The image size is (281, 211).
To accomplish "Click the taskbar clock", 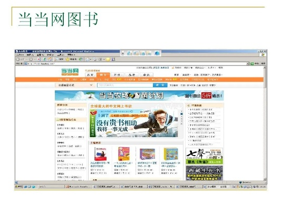I will 263,187.
